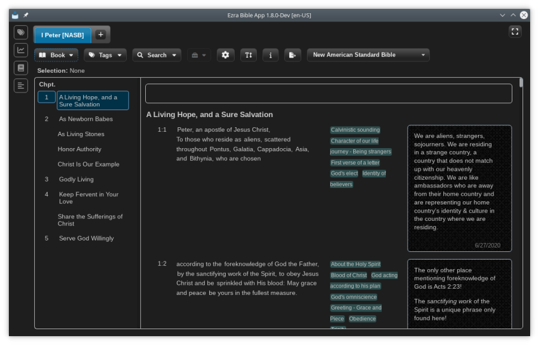Click the chapter heading A Living Hope
Viewport: 539px width, 345px height.
pos(209,115)
